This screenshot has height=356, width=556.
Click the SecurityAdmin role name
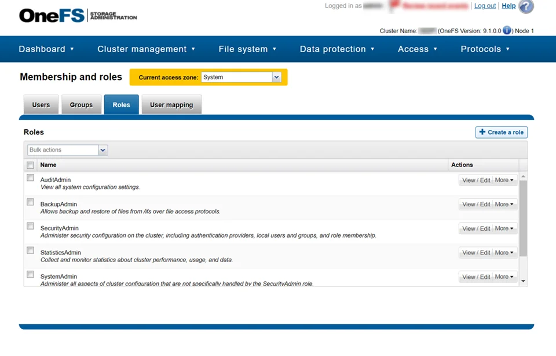click(x=59, y=228)
